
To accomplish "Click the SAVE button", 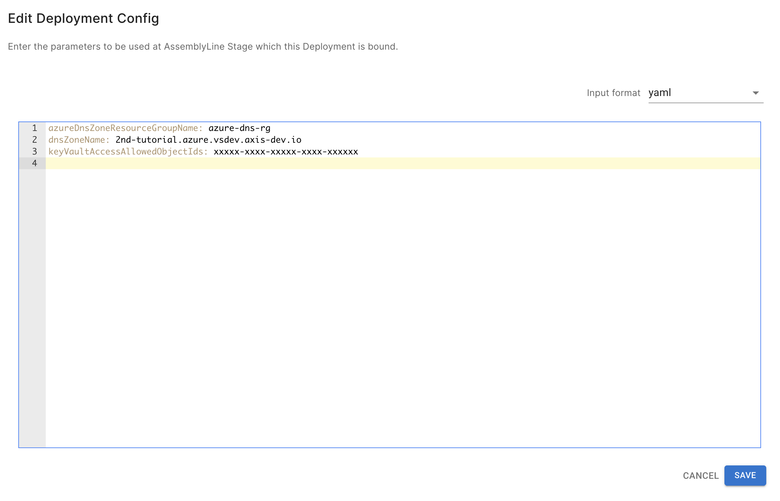I will pos(745,475).
